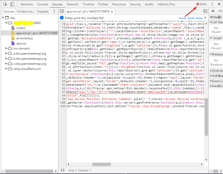The height and width of the screenshot is (174, 223).
Task: Activate the inspect element picker icon
Action: (5, 4)
